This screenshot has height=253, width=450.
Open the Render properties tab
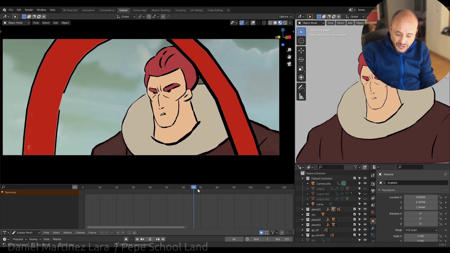point(373,183)
